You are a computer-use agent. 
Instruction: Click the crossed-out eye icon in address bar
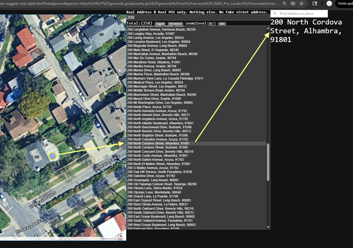[293, 3]
